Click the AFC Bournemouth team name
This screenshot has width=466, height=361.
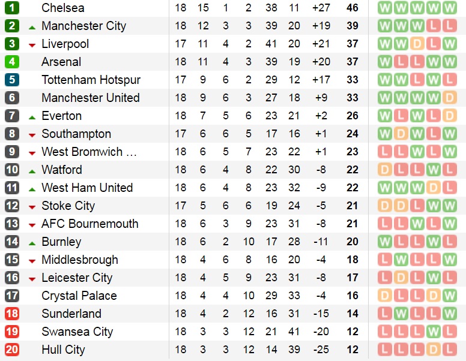pos(89,224)
